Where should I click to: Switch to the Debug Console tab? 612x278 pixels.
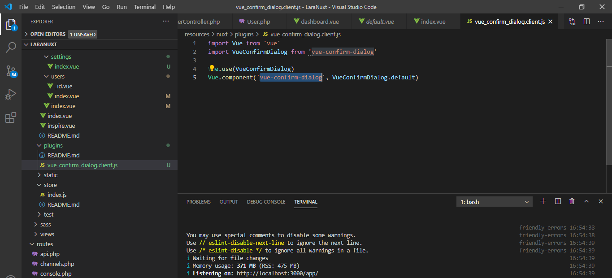pos(266,202)
